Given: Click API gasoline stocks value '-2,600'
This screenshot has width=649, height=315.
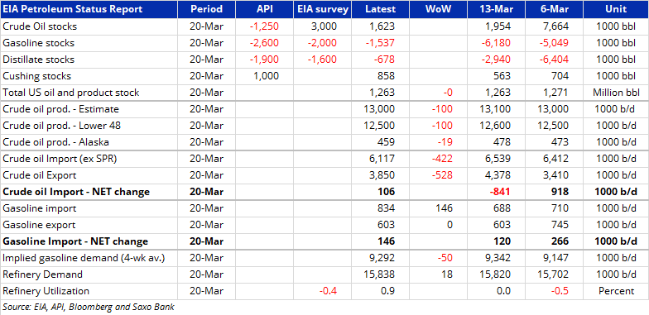Looking at the screenshot, I should pyautogui.click(x=265, y=43).
